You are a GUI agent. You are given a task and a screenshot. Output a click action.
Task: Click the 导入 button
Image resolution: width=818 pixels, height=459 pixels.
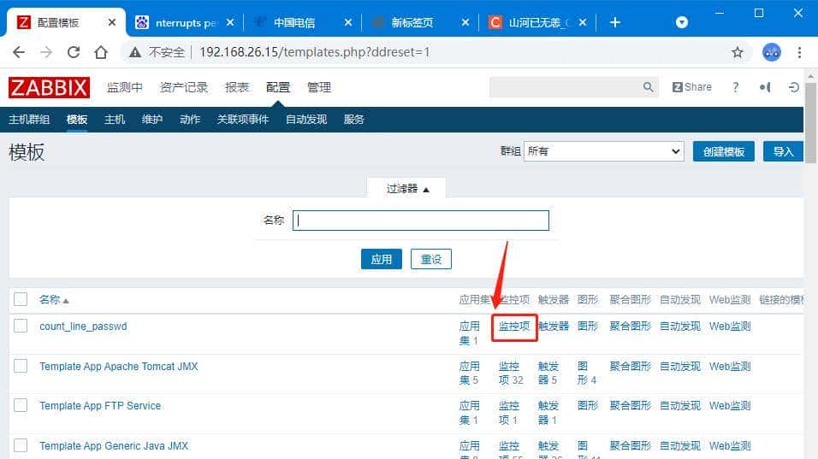[x=783, y=151]
